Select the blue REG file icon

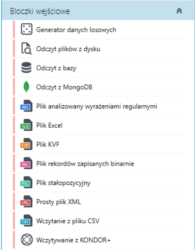click(26, 106)
